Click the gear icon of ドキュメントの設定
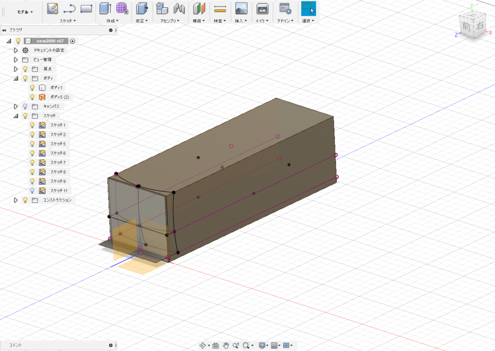 [x=25, y=50]
